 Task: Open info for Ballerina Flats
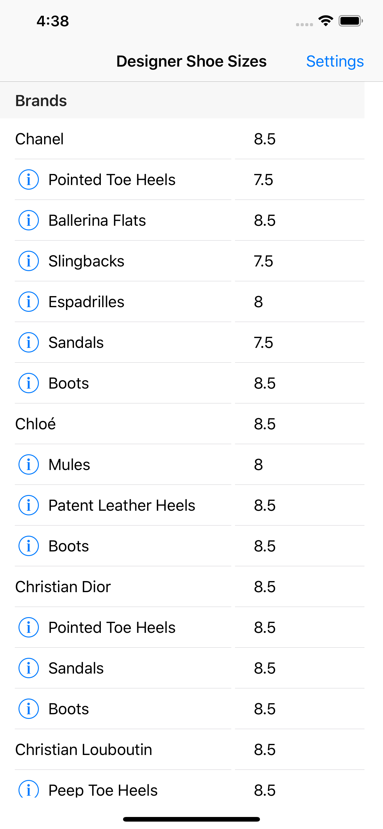click(x=29, y=221)
